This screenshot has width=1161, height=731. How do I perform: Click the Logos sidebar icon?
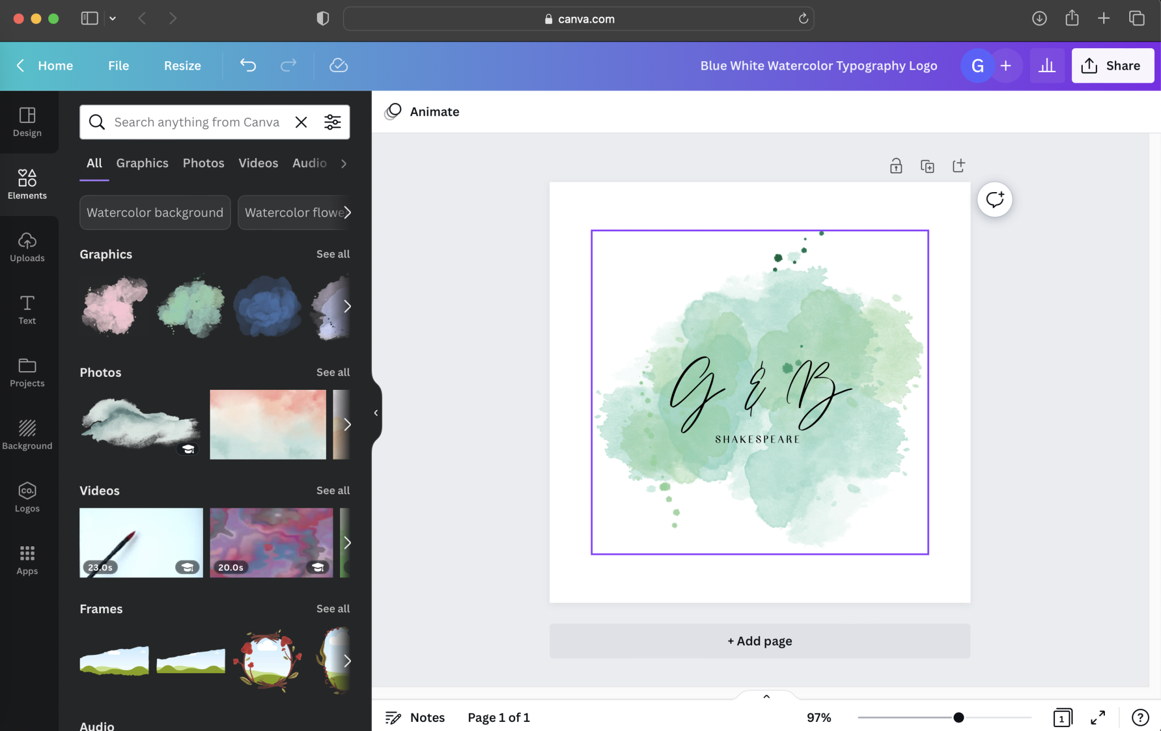coord(27,498)
